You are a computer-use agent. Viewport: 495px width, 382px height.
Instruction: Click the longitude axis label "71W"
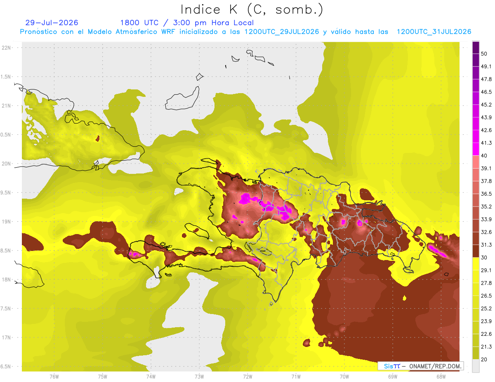[x=296, y=376]
